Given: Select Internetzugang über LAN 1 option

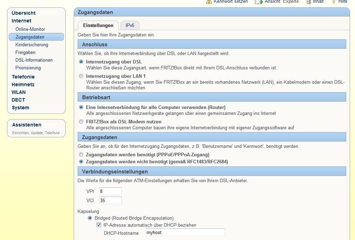Looking at the screenshot, I should (x=81, y=76).
